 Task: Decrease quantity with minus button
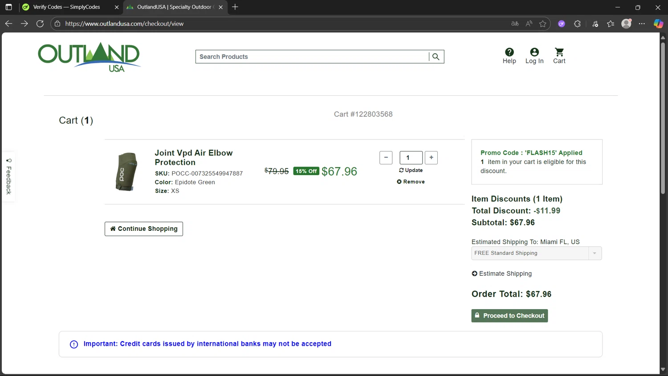coord(386,158)
